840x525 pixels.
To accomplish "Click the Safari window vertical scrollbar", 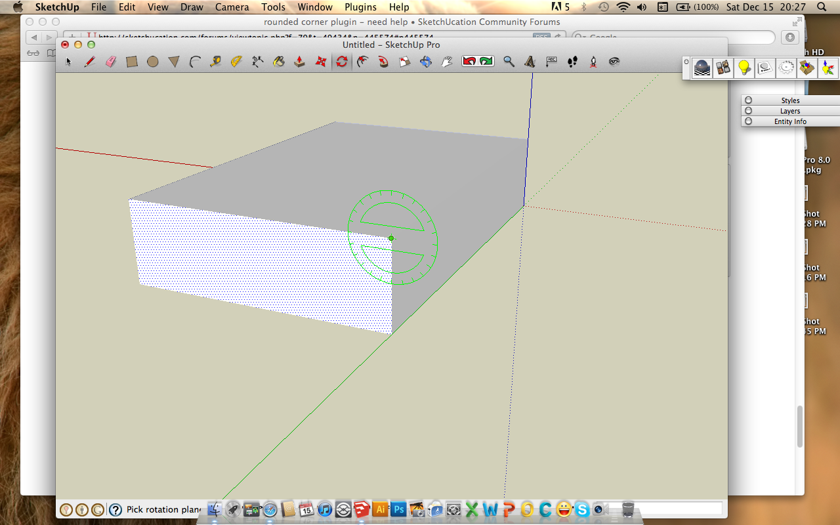I will pyautogui.click(x=799, y=427).
